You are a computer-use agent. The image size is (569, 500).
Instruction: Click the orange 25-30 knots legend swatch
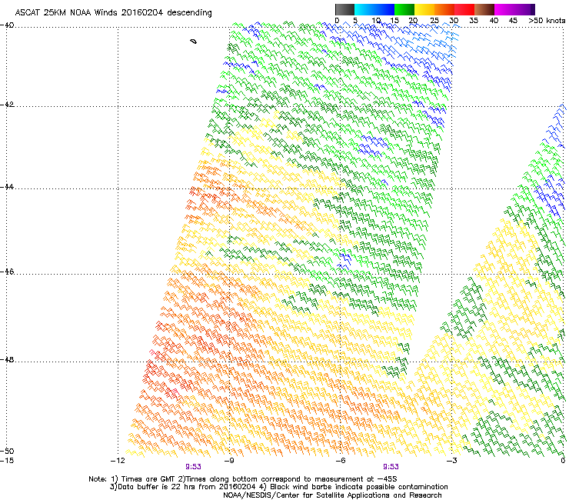click(x=444, y=9)
